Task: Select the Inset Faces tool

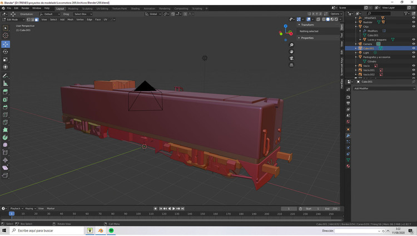Action: (x=6, y=99)
